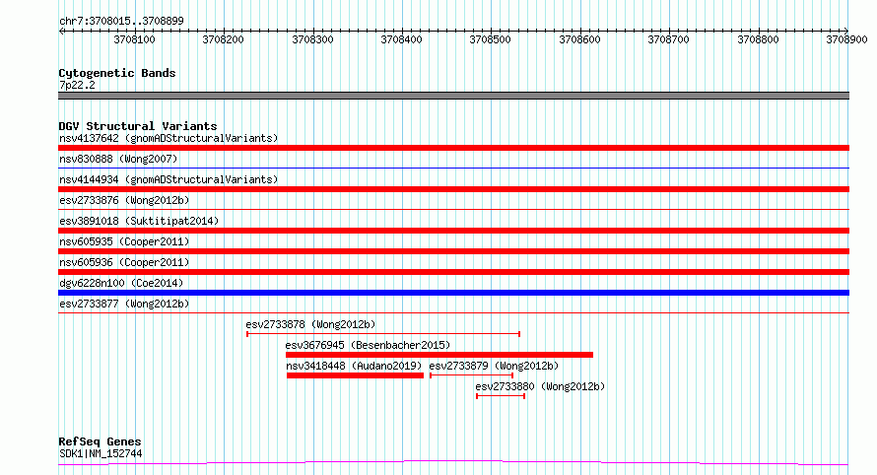The image size is (877, 475).
Task: Click the thick blue bar for dgv6228n100
Action: (453, 293)
